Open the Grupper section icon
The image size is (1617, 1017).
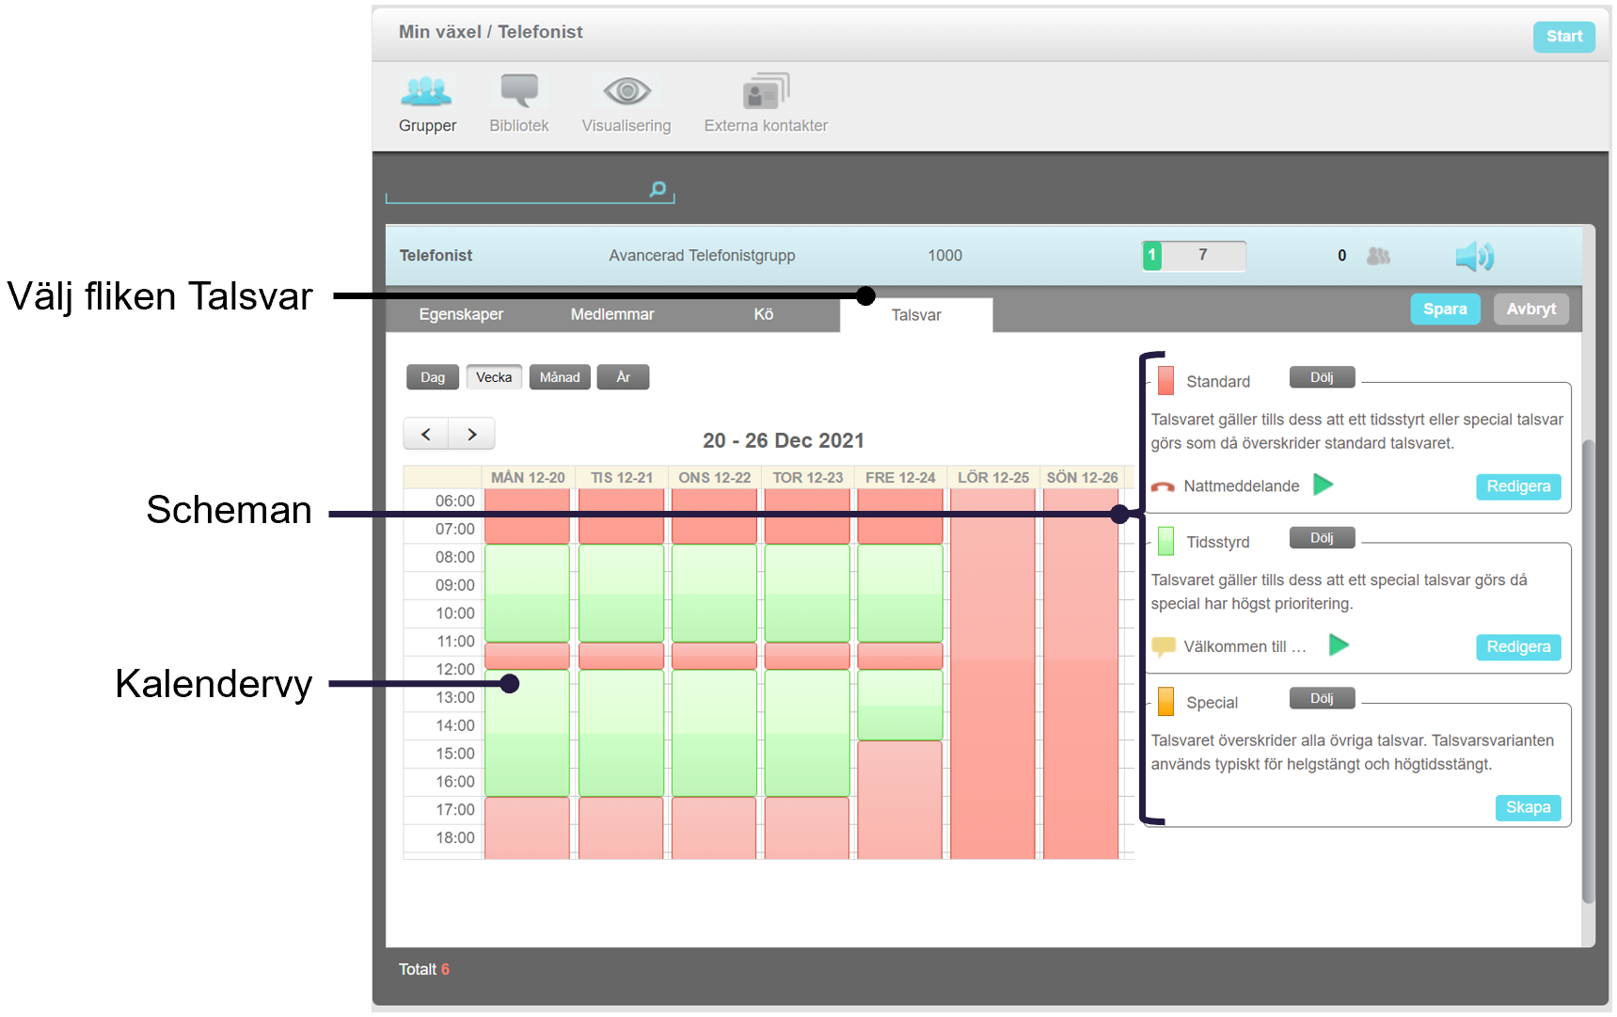(x=426, y=91)
